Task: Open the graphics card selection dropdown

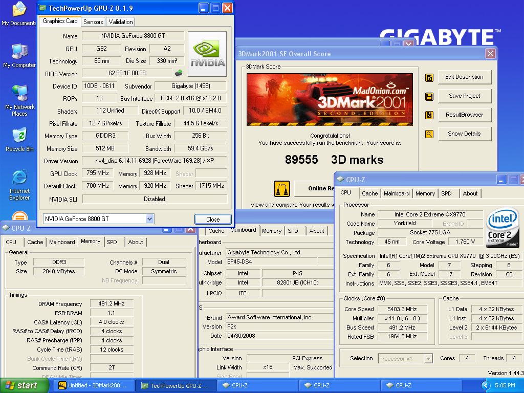Action: click(149, 219)
